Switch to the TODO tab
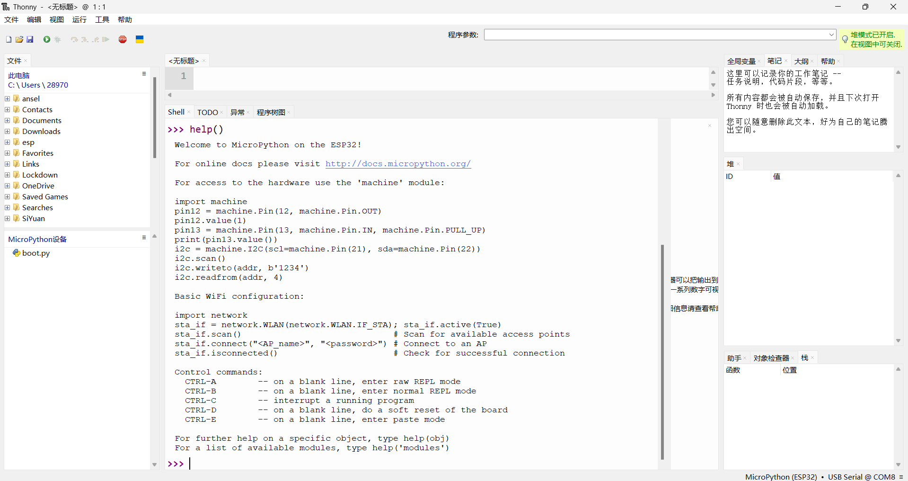The image size is (908, 481). [208, 112]
